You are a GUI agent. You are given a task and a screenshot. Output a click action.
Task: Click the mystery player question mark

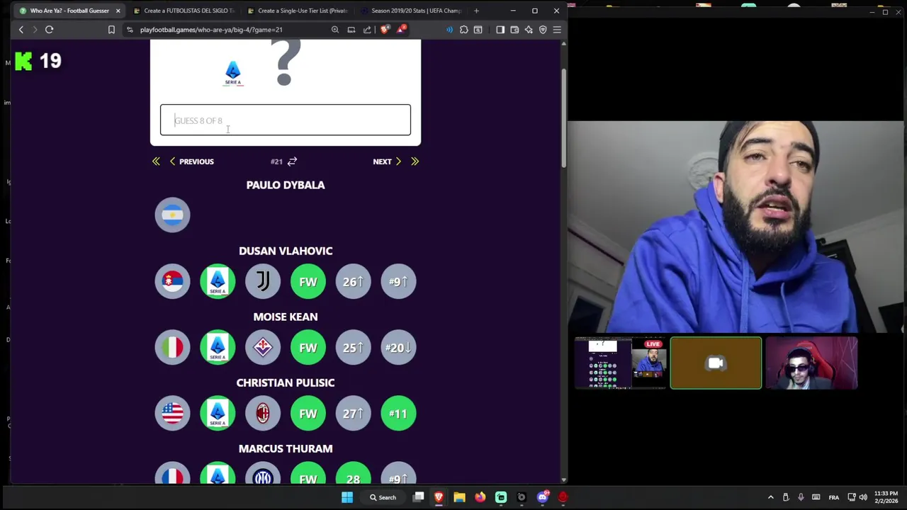click(285, 64)
